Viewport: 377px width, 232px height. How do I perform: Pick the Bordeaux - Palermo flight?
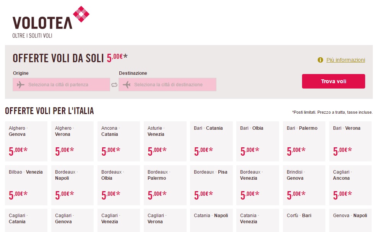[165, 185]
